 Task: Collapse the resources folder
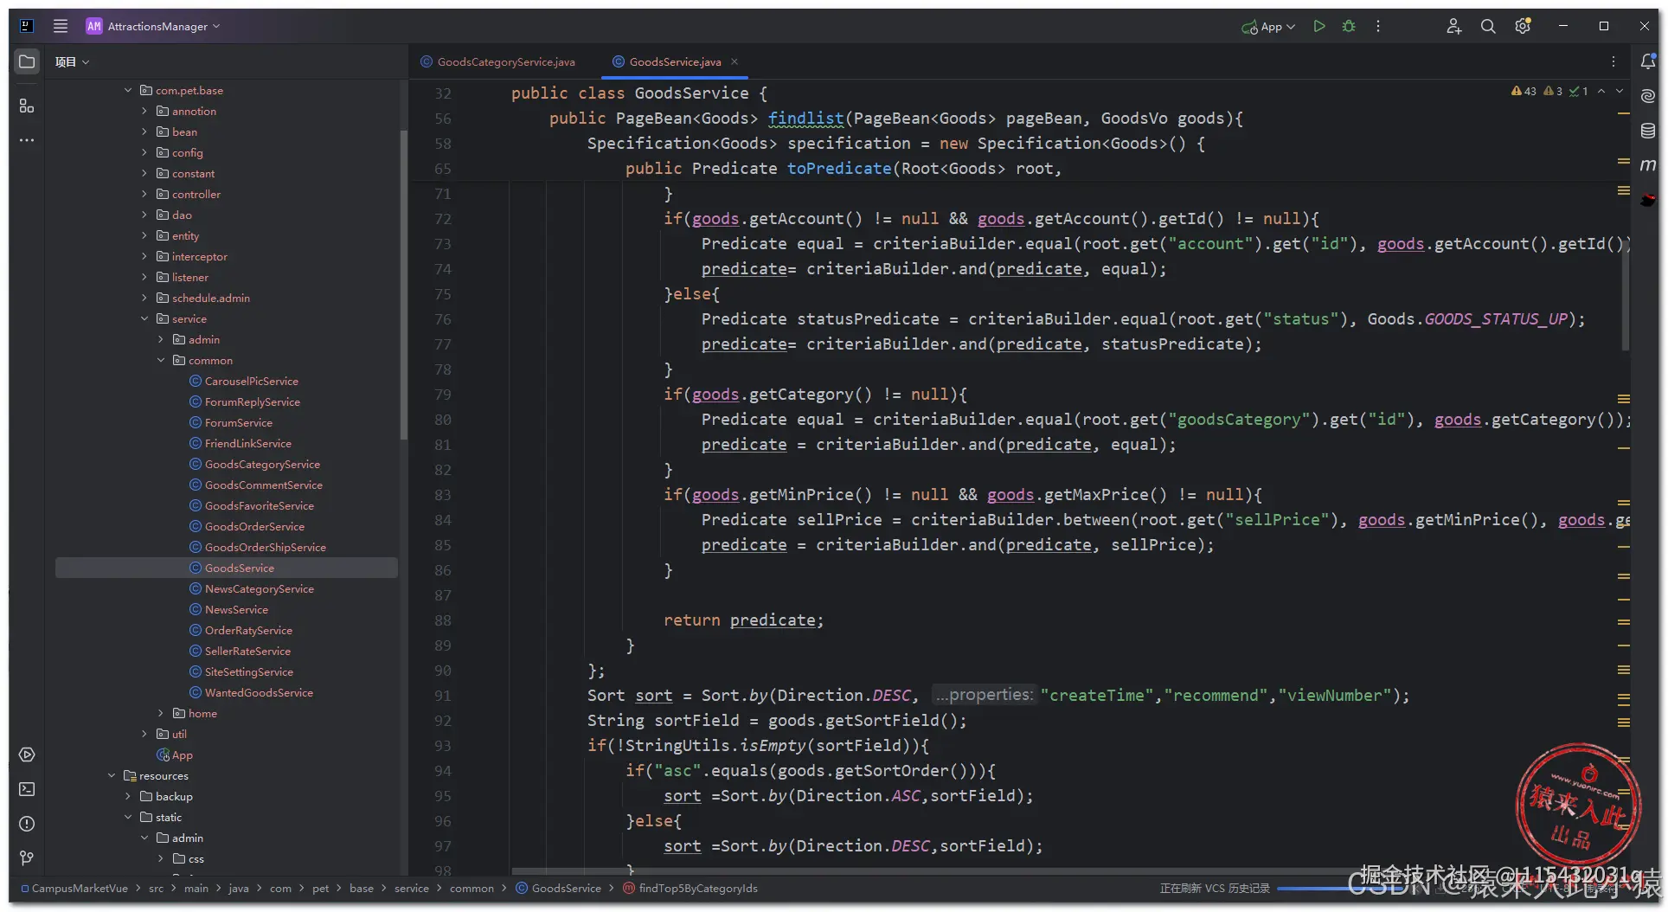click(112, 775)
